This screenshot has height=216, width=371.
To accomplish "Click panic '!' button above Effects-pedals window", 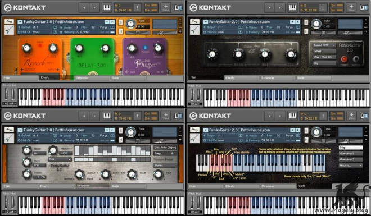I will (137, 8).
